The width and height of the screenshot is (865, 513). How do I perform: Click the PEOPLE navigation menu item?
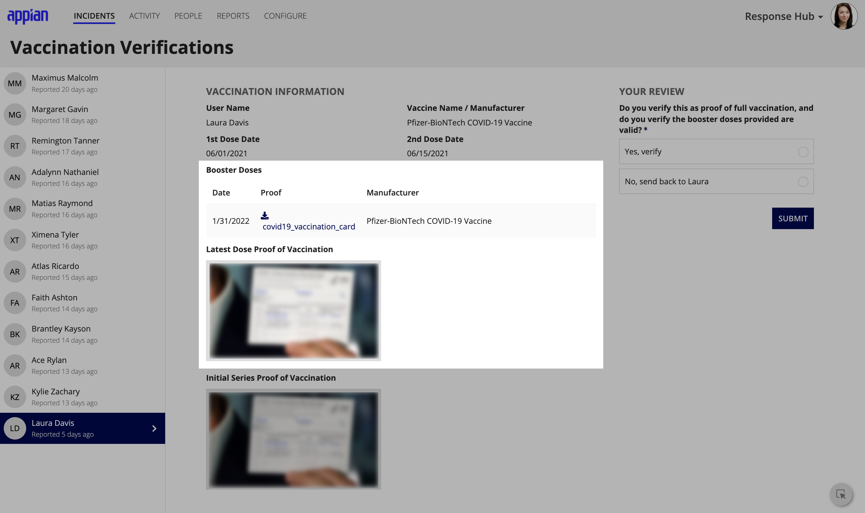point(188,15)
